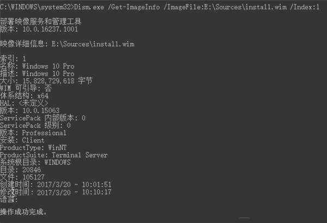The width and height of the screenshot is (327, 223).
Task: Click the tool version 10.0.16237.1001 line
Action: pos(39,29)
